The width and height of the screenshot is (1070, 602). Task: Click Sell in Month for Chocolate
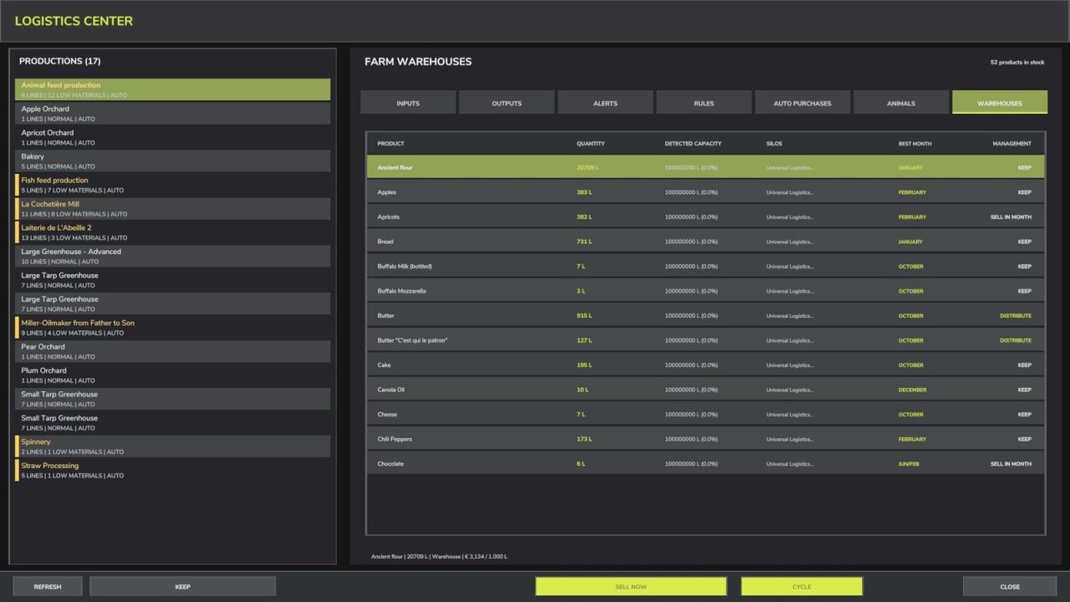pos(1011,463)
